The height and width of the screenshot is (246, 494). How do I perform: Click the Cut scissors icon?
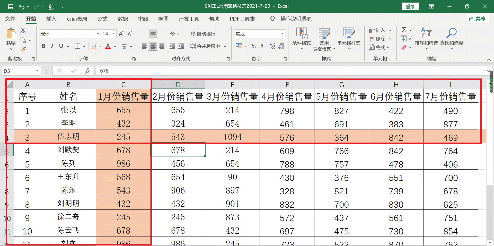coord(23,31)
